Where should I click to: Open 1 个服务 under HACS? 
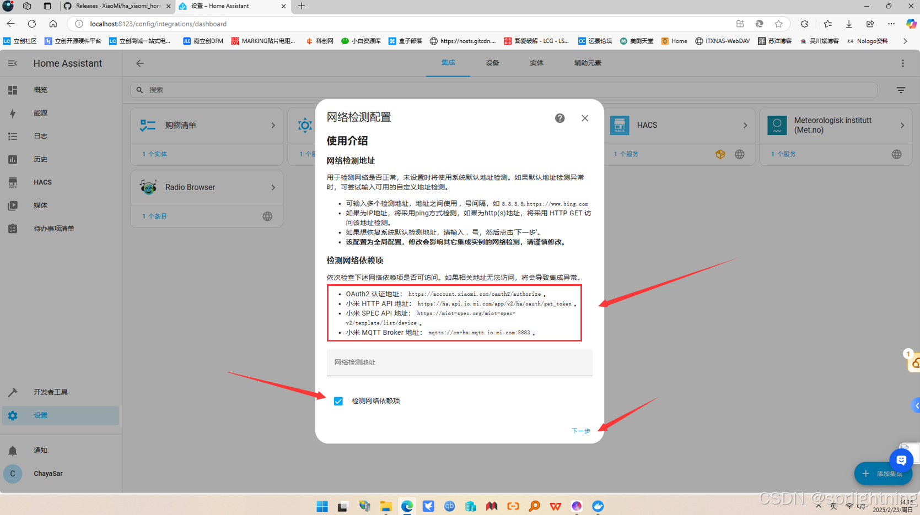[626, 154]
